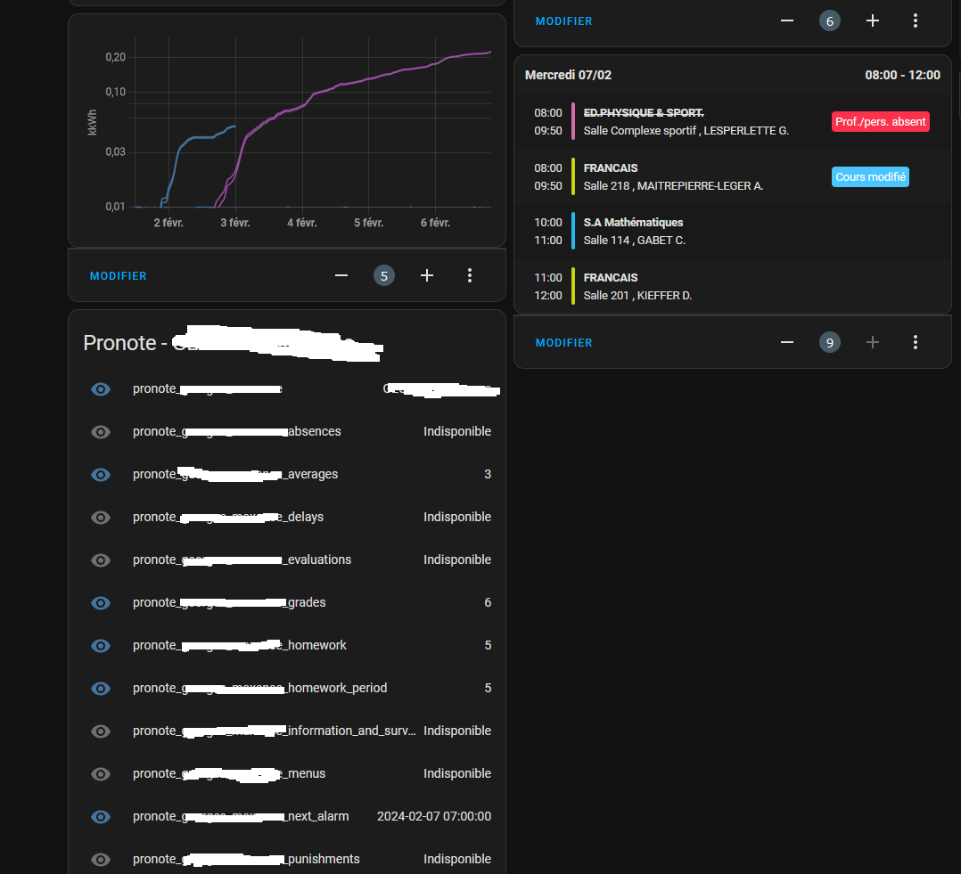
Task: Open three-dot menu for card 9
Action: click(916, 342)
